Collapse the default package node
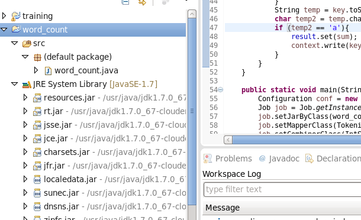Image resolution: width=361 pixels, height=220 pixels. [x=25, y=57]
